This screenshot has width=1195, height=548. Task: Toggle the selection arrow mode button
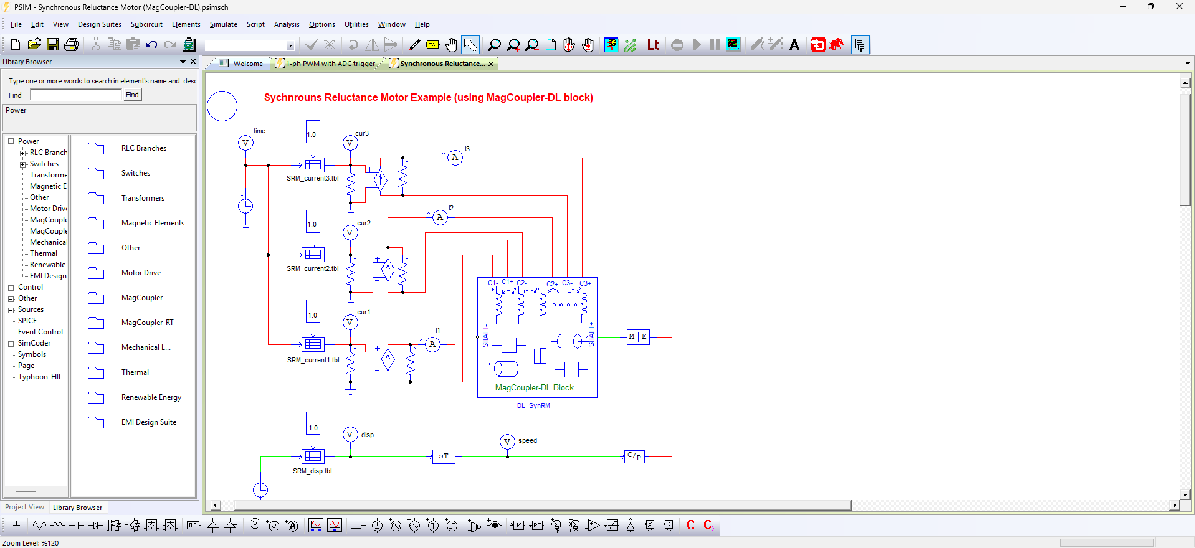coord(470,45)
